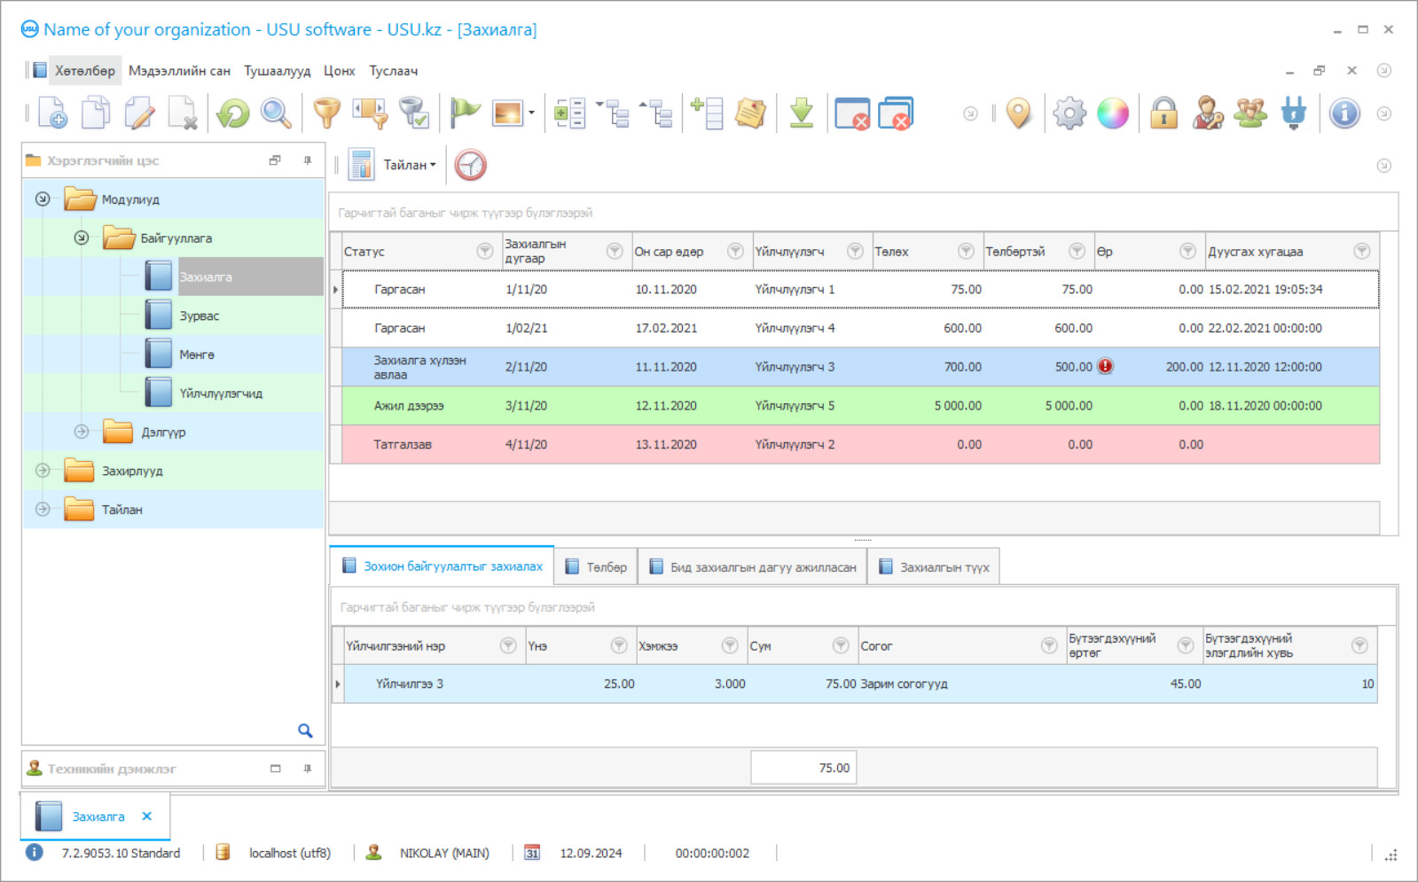
Task: Click the close current window icon
Action: click(852, 113)
